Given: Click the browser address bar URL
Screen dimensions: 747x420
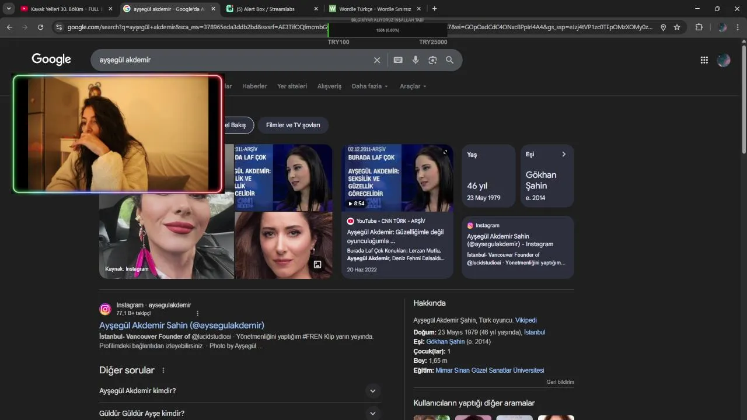Looking at the screenshot, I should click(359, 27).
